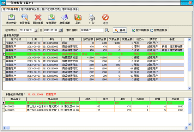
Task: Switch to 客户所有单据 tab
Action: pos(11,9)
